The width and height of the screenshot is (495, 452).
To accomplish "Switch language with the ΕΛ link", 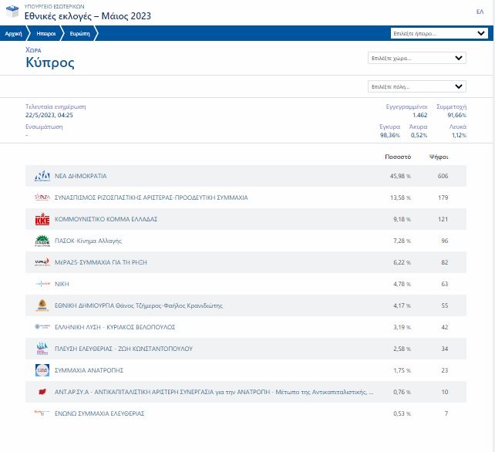I will 480,12.
